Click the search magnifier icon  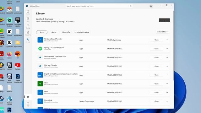coord(131,6)
